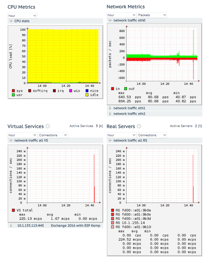Open Real Servers settings gear icon
The width and height of the screenshot is (209, 257).
coord(139,126)
